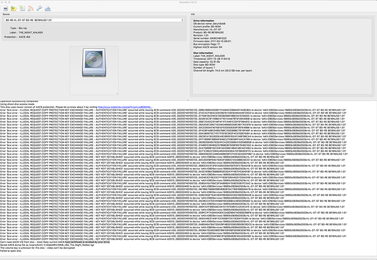Select the Protection AACS v64 value
Image resolution: width=377 pixels, height=260 pixels.
click(24, 37)
